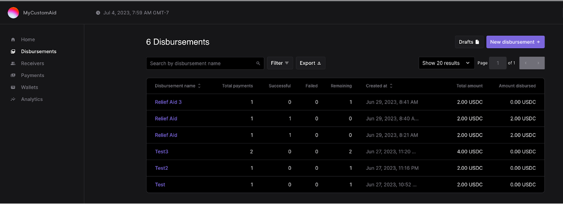The image size is (563, 204).
Task: Click the MyCustomAid gradient logo
Action: click(x=14, y=13)
